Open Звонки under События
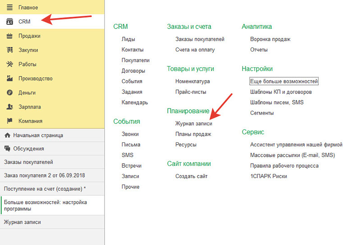Viewport: 353px width, 245px height. [130, 134]
